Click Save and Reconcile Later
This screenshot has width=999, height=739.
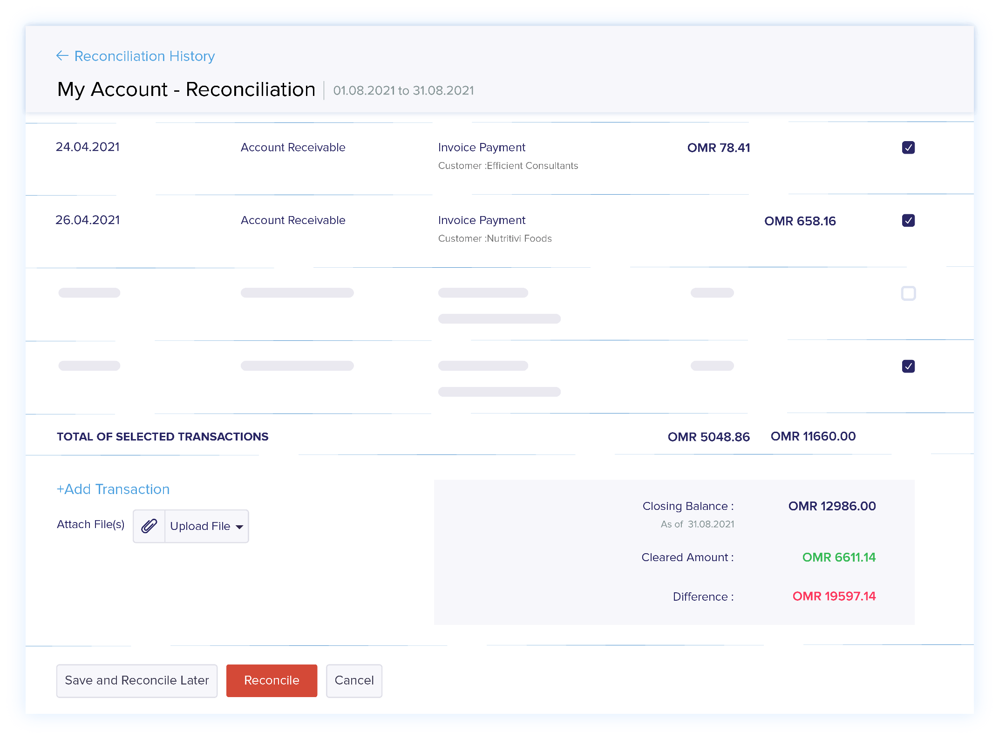pyautogui.click(x=137, y=681)
